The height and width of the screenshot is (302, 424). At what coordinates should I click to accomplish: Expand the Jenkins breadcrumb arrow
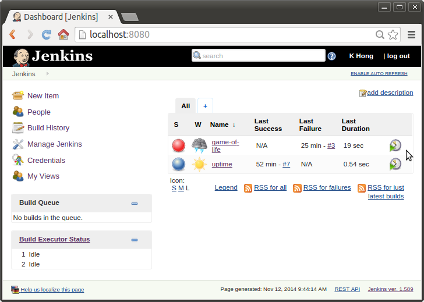click(48, 74)
